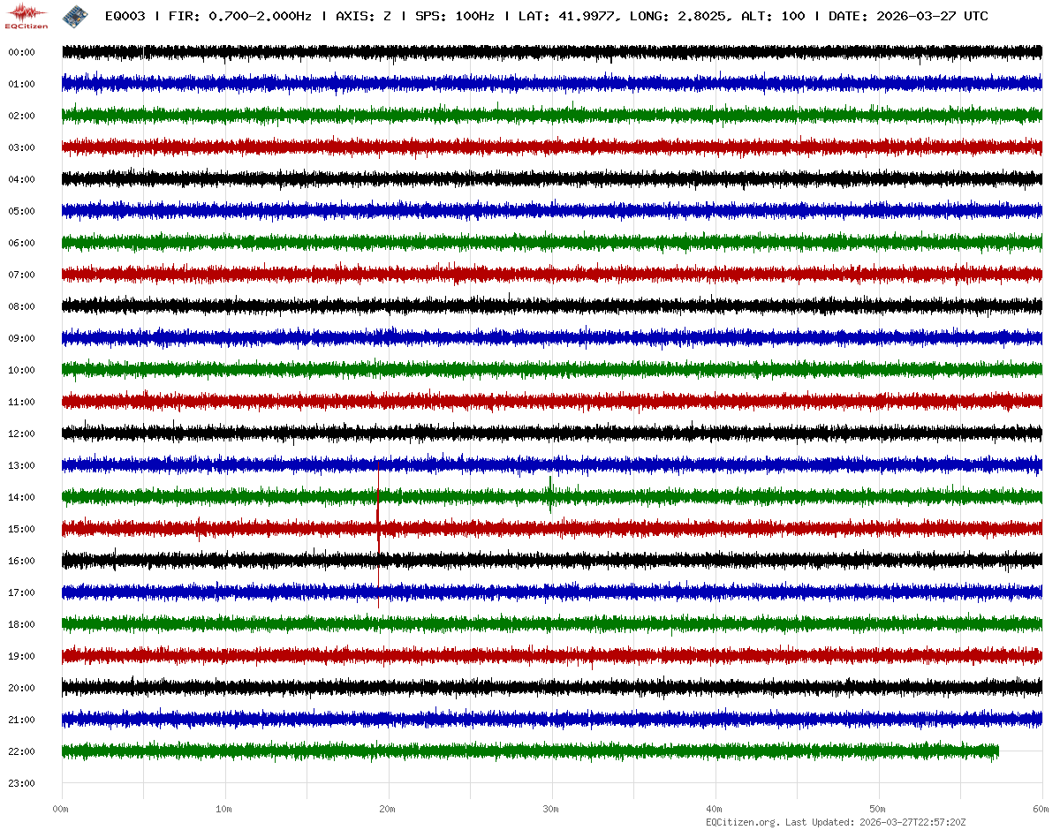Click the EQ003 station ID in header
The height and width of the screenshot is (830, 1060).
(x=125, y=16)
